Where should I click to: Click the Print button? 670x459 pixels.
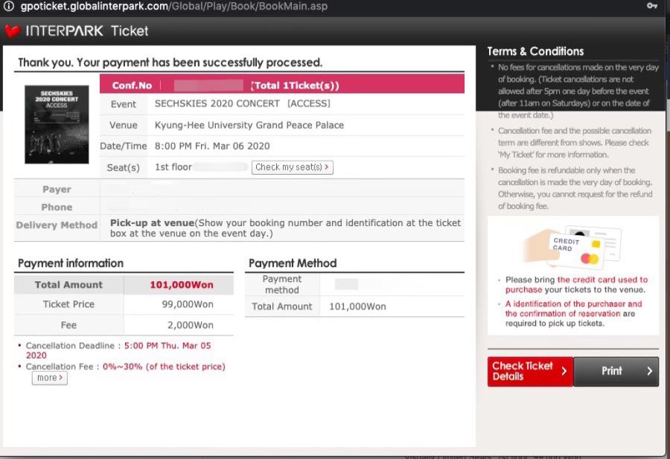(616, 371)
